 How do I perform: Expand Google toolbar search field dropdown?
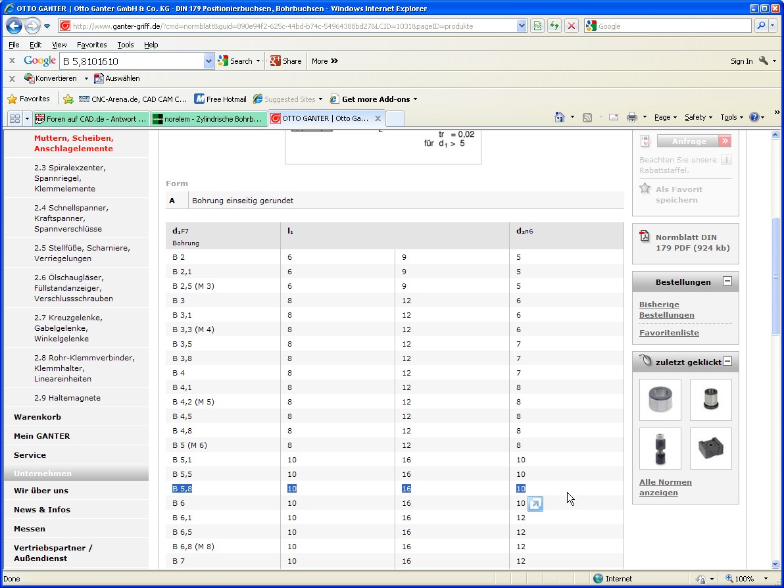[208, 61]
